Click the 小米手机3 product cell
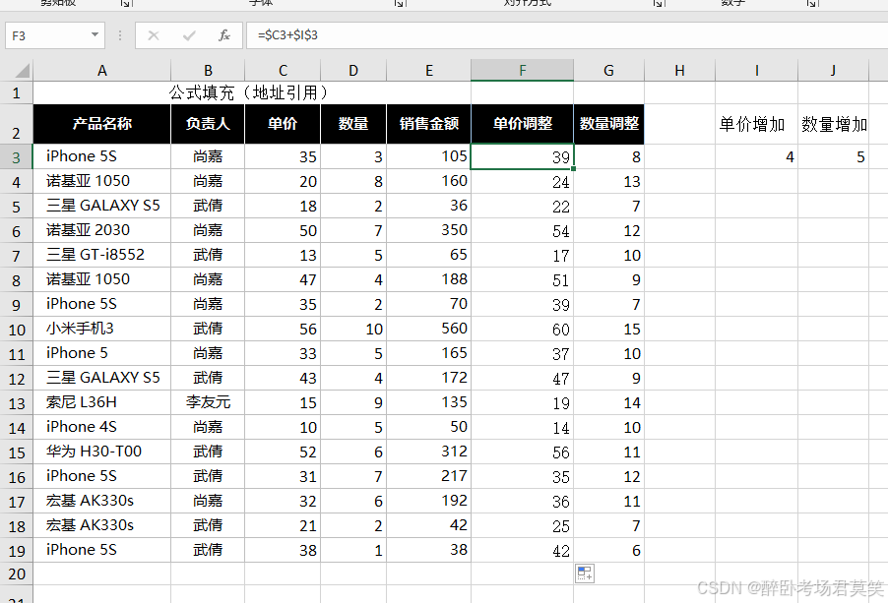Screen dimensions: 888x603 pyautogui.click(x=102, y=330)
